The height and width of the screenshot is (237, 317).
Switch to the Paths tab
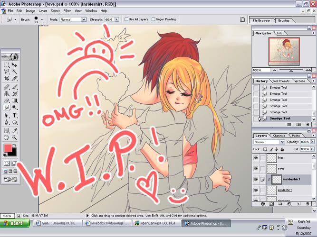(x=296, y=136)
